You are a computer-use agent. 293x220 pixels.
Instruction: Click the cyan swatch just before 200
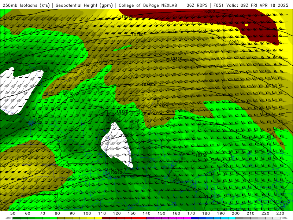232,218
